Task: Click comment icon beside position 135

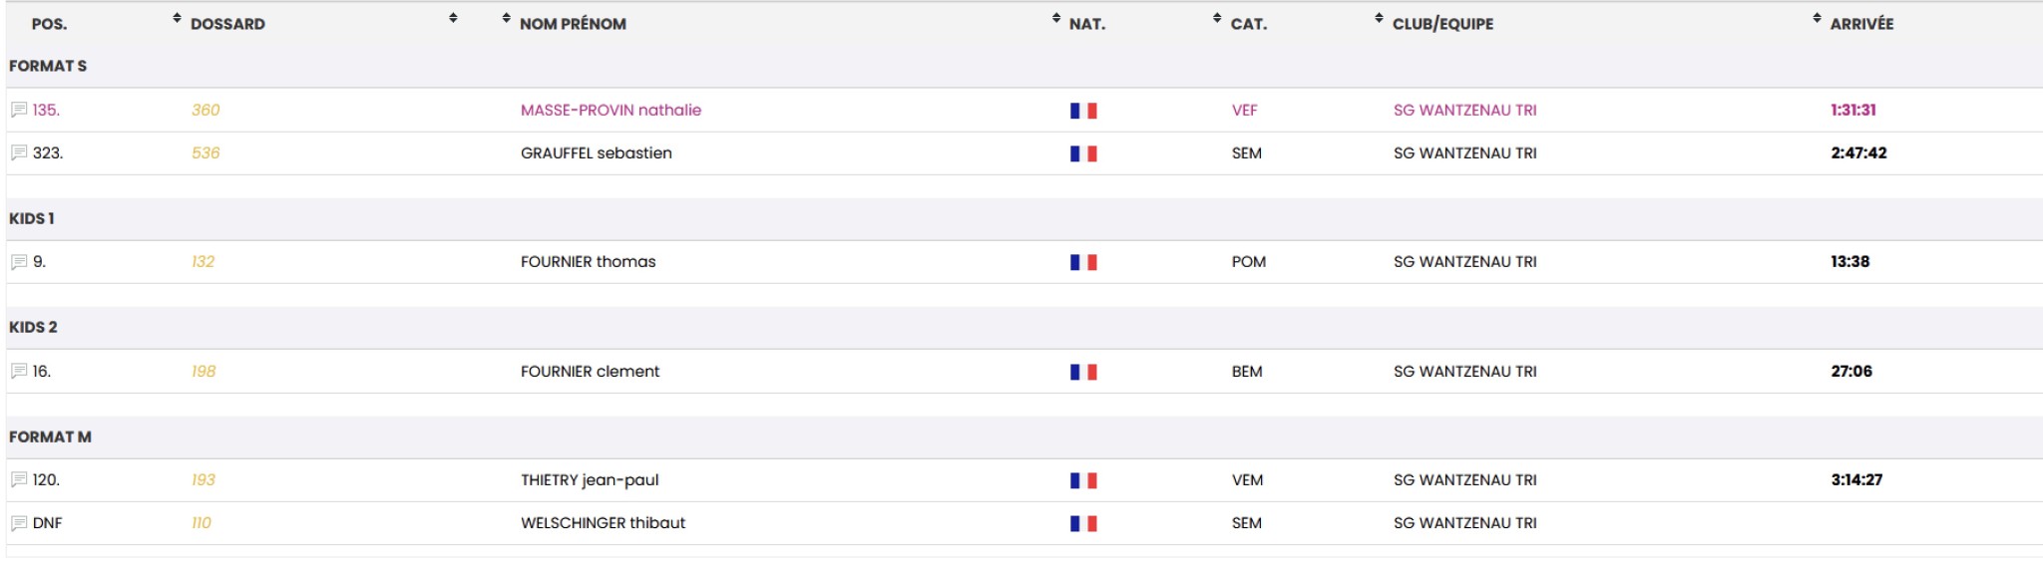Action: click(x=19, y=110)
